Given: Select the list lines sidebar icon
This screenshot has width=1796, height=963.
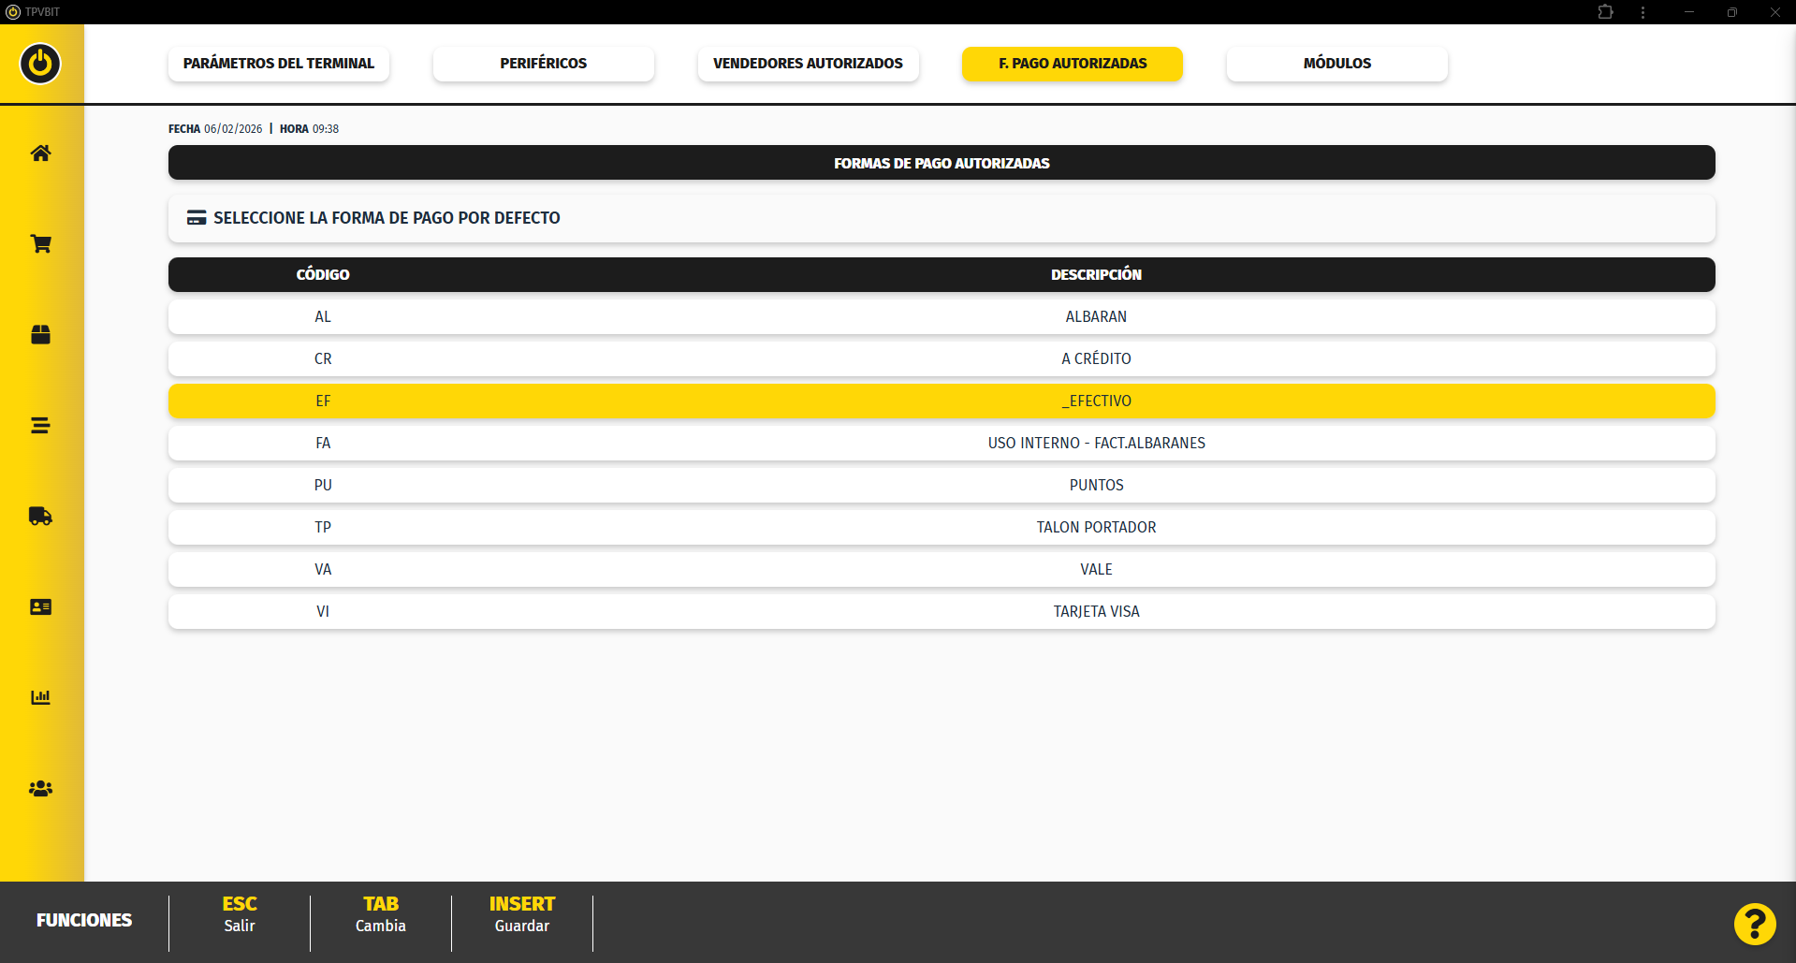Looking at the screenshot, I should pyautogui.click(x=40, y=426).
